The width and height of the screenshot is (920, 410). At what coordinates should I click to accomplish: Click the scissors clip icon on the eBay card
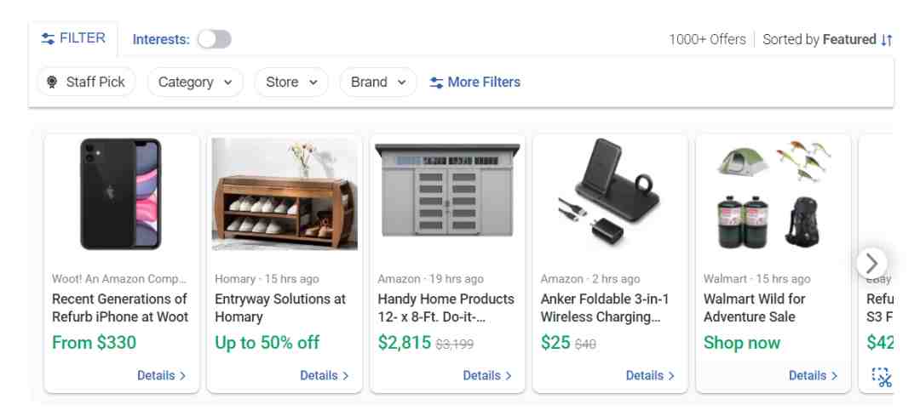(x=882, y=377)
